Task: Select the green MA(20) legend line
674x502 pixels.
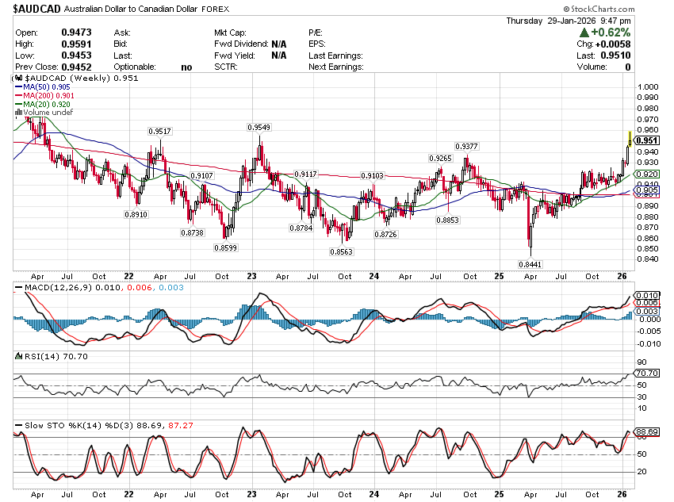Action: [x=20, y=105]
